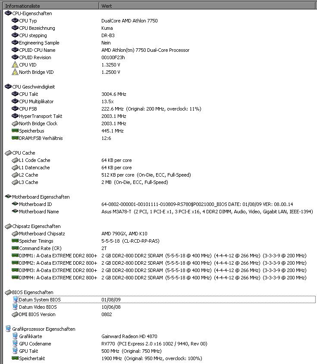
Task: Select the Speicher Timings row label
Action: (36, 241)
